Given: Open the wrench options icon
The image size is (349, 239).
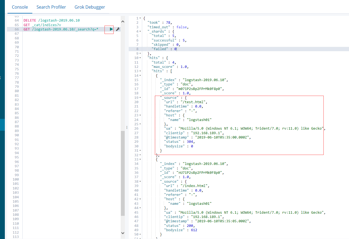Looking at the screenshot, I should click(118, 29).
